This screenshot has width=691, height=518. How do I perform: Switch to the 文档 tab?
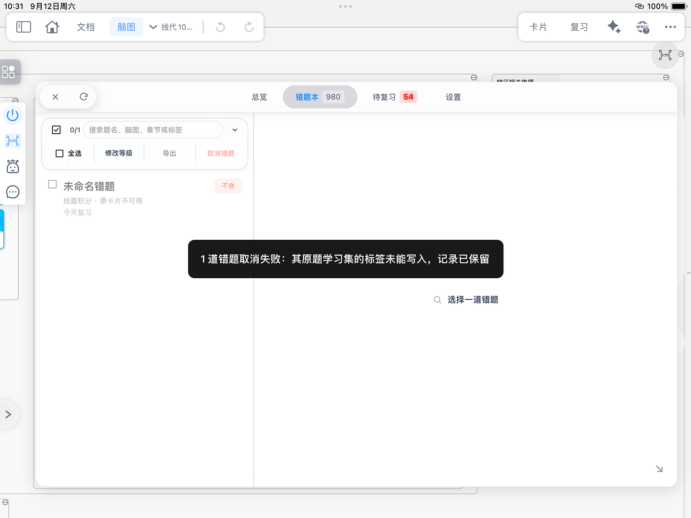pos(86,27)
